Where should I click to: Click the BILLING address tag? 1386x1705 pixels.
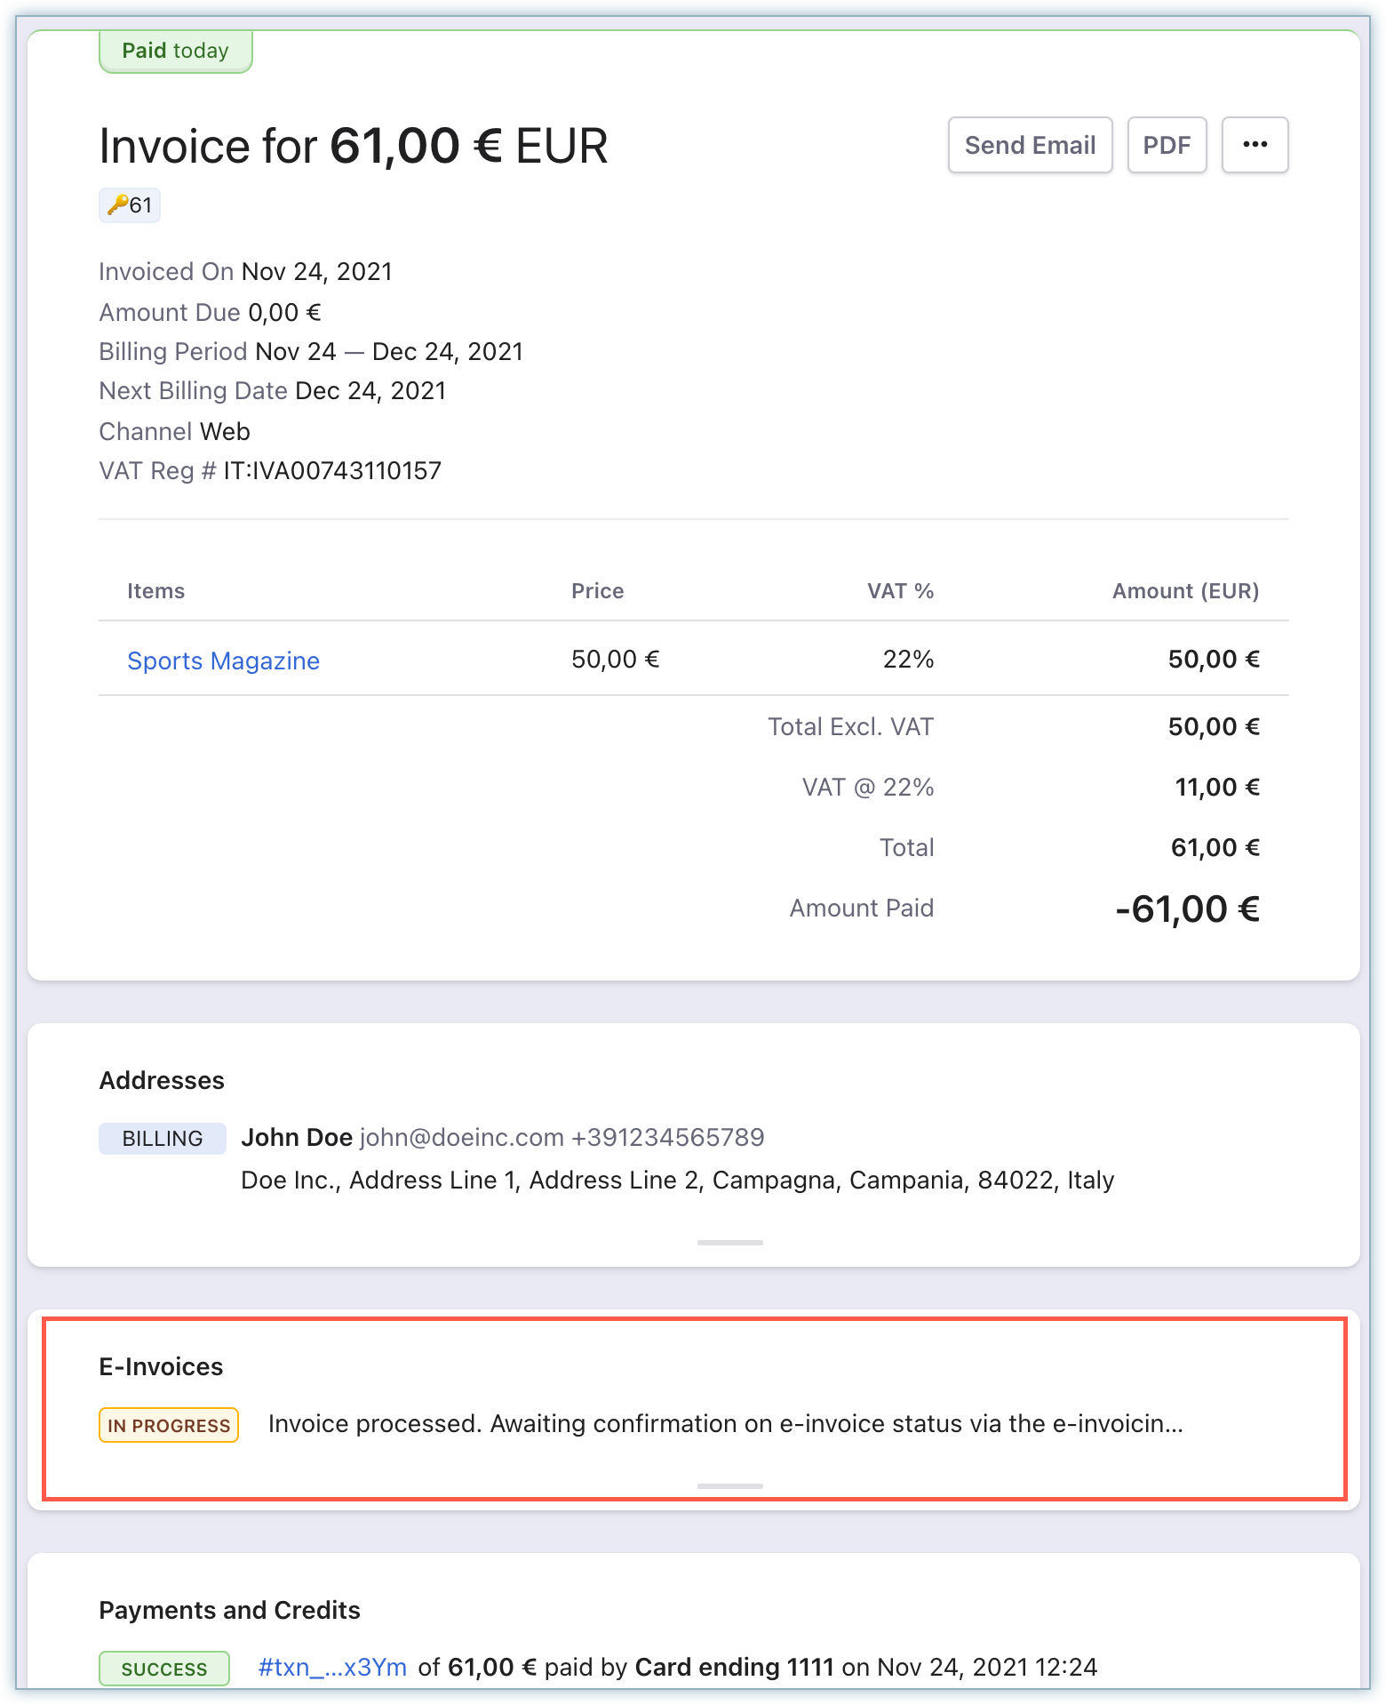(163, 1139)
